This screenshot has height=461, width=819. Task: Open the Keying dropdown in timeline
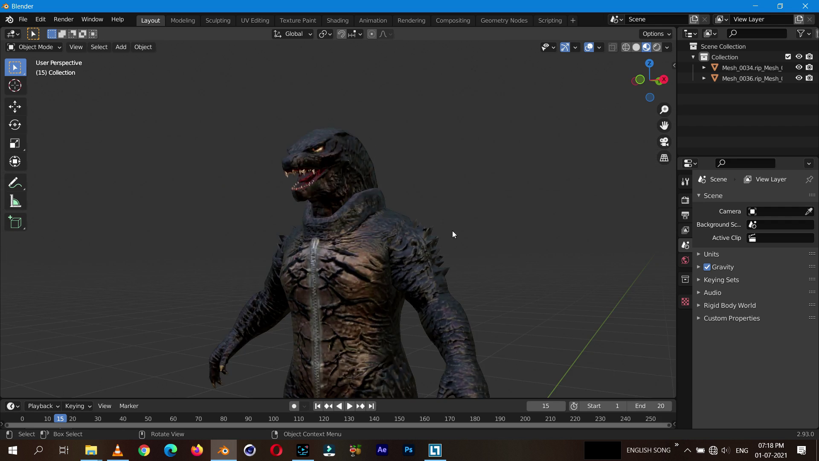(78, 406)
